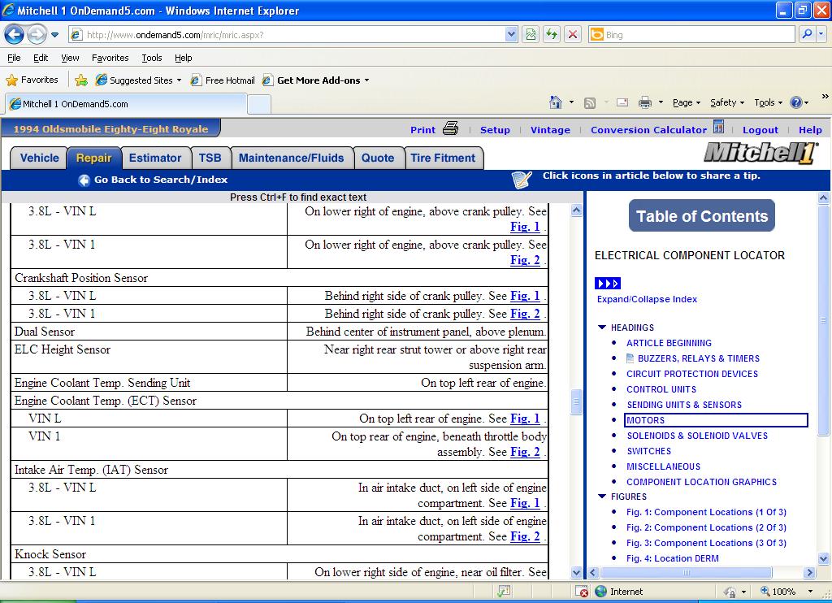Open the Conversion Calculator icon
Screen dimensions: 832x603
point(718,128)
